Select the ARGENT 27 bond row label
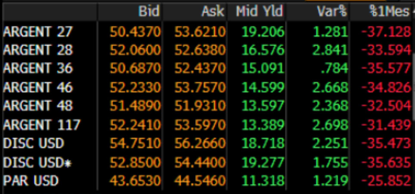 [x=38, y=32]
